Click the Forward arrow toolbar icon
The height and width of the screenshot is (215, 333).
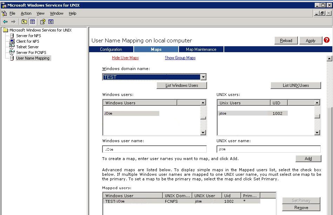click(x=13, y=22)
